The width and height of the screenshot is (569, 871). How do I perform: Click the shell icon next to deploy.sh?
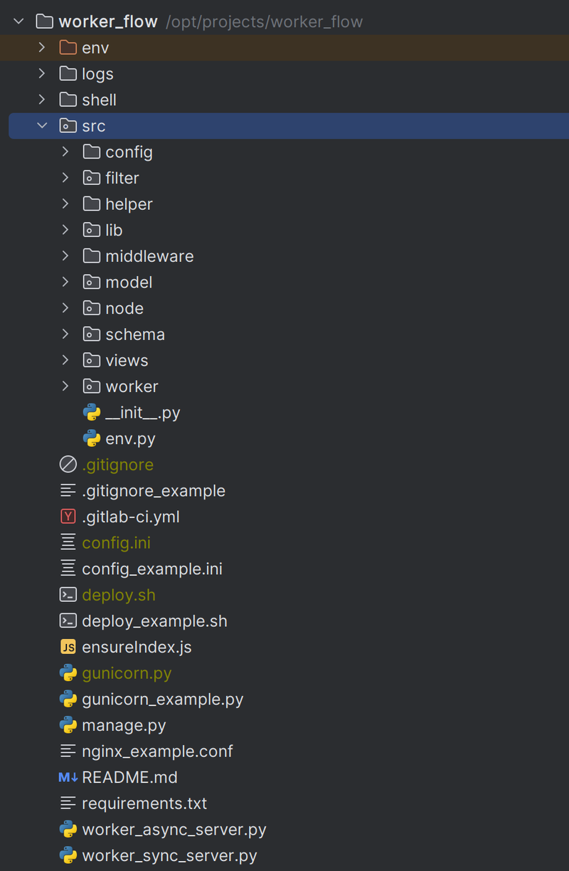(68, 595)
